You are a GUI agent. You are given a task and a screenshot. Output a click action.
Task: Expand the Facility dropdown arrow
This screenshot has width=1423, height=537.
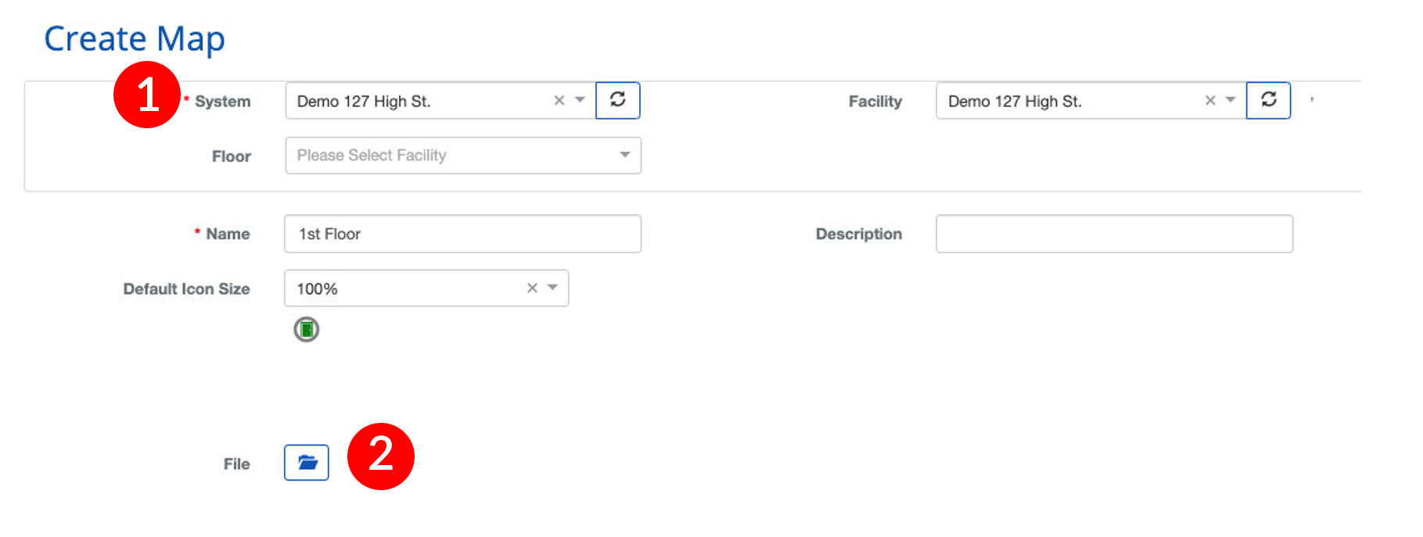pos(1231,100)
